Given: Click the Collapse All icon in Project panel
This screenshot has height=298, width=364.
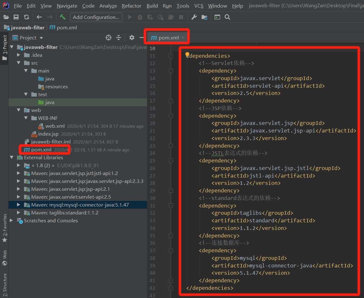Looking at the screenshot, I should tap(119, 38).
